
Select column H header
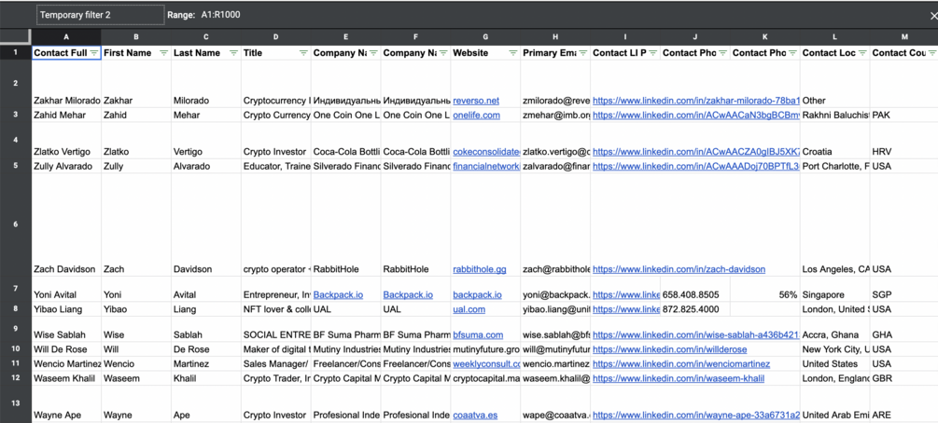(x=555, y=37)
